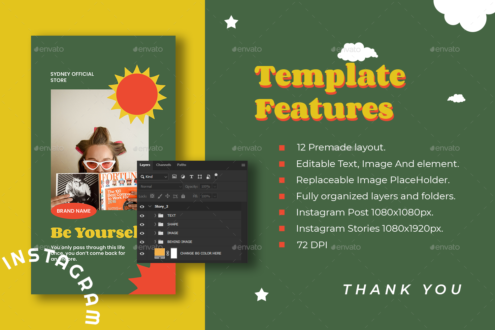Lock transparent pixels checkerboard icon
Viewport: 495px width, 330px height.
click(x=152, y=196)
